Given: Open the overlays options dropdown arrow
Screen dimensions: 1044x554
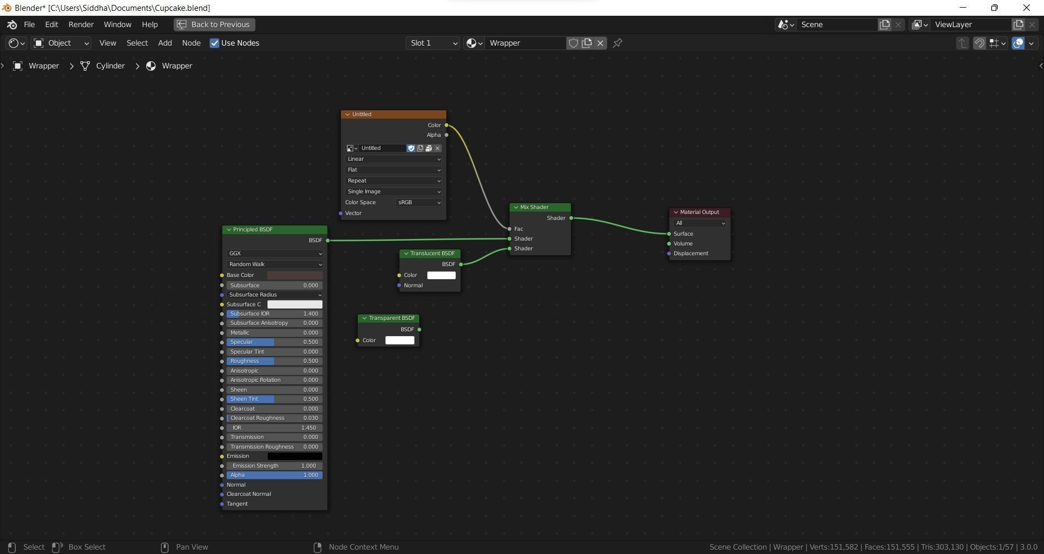Looking at the screenshot, I should tap(1031, 43).
